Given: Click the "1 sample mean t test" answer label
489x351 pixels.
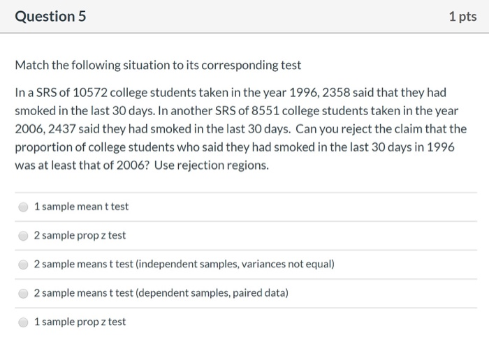Looking at the screenshot, I should pos(81,207).
